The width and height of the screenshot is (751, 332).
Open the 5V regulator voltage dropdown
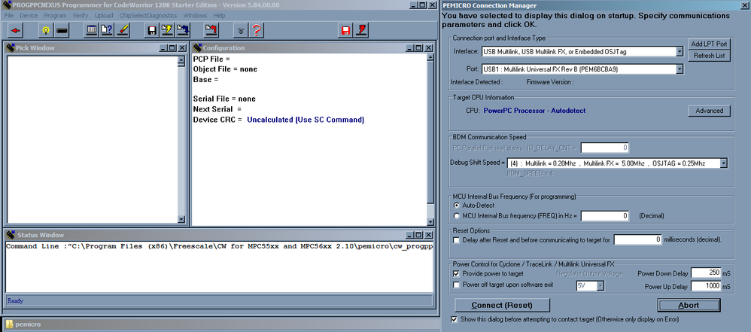[600, 286]
